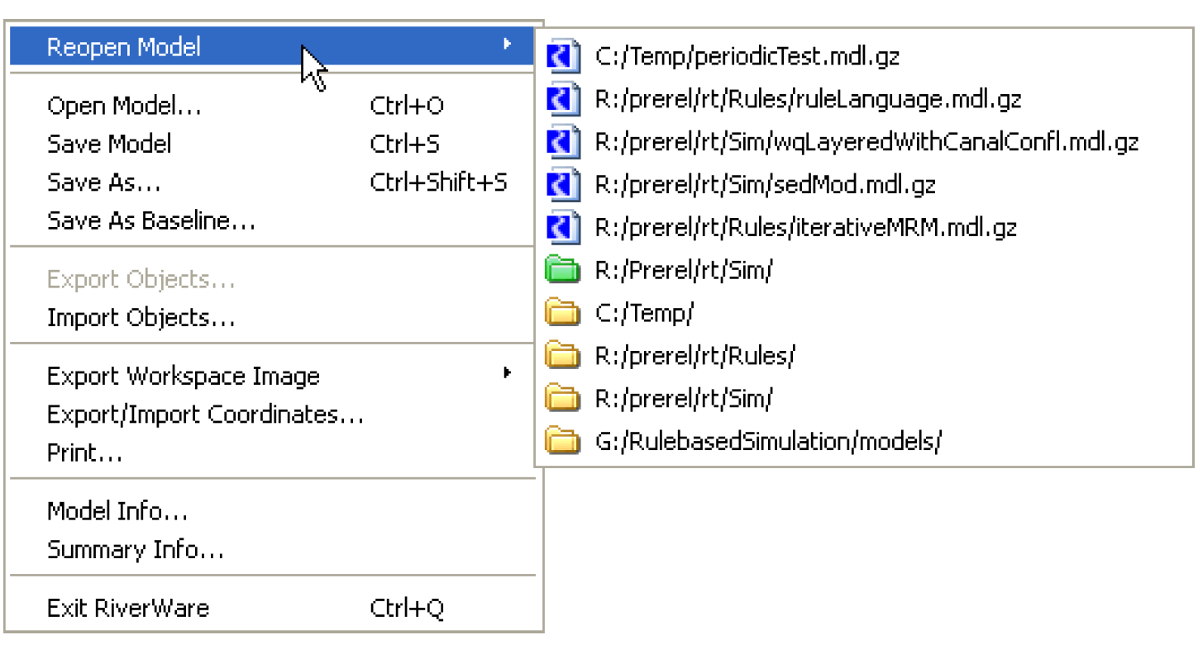Choose Open Model from the menu
The height and width of the screenshot is (654, 1198).
click(x=124, y=106)
